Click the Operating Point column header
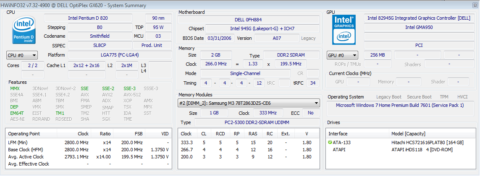 point(31,134)
